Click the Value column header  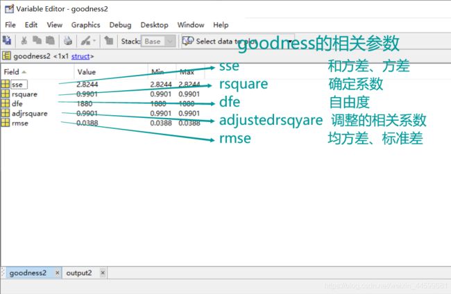111,72
